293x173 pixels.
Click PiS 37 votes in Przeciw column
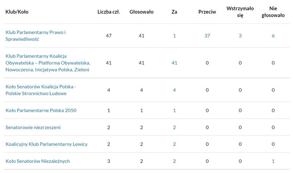click(207, 36)
